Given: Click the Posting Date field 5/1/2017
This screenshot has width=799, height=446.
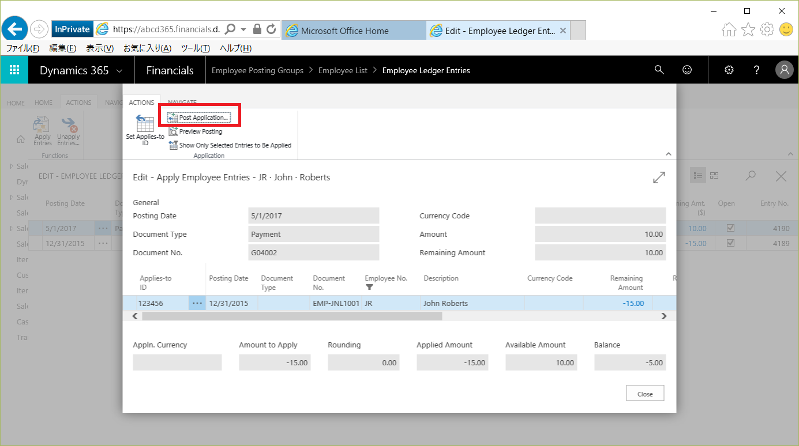Looking at the screenshot, I should click(x=314, y=216).
